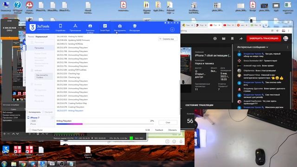Open Telegram from the taskbar
297x167 pixels.
[x=33, y=164]
